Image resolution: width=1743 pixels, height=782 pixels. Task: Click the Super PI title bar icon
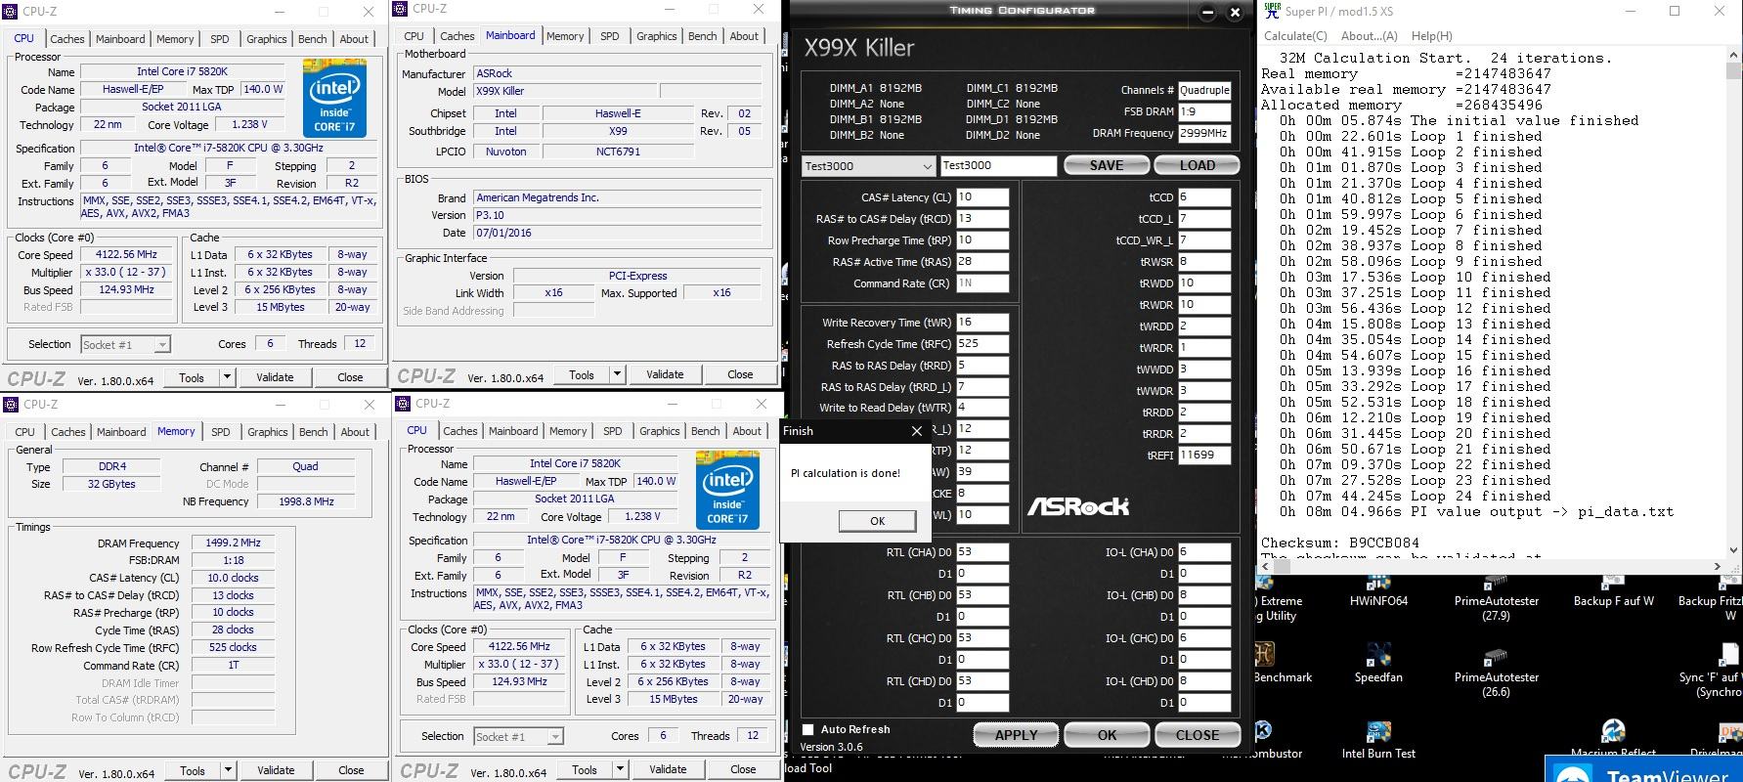(x=1272, y=11)
